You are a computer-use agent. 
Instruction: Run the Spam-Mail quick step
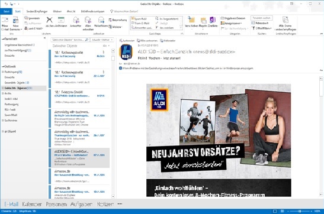point(139,18)
